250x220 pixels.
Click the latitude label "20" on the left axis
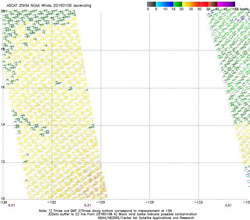(3, 11)
